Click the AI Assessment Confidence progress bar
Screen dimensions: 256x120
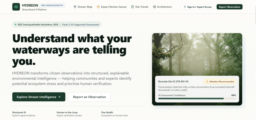[197, 99]
